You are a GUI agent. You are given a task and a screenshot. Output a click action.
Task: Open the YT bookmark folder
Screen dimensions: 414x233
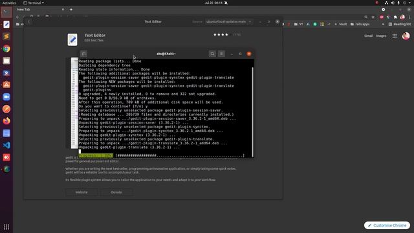click(x=299, y=24)
